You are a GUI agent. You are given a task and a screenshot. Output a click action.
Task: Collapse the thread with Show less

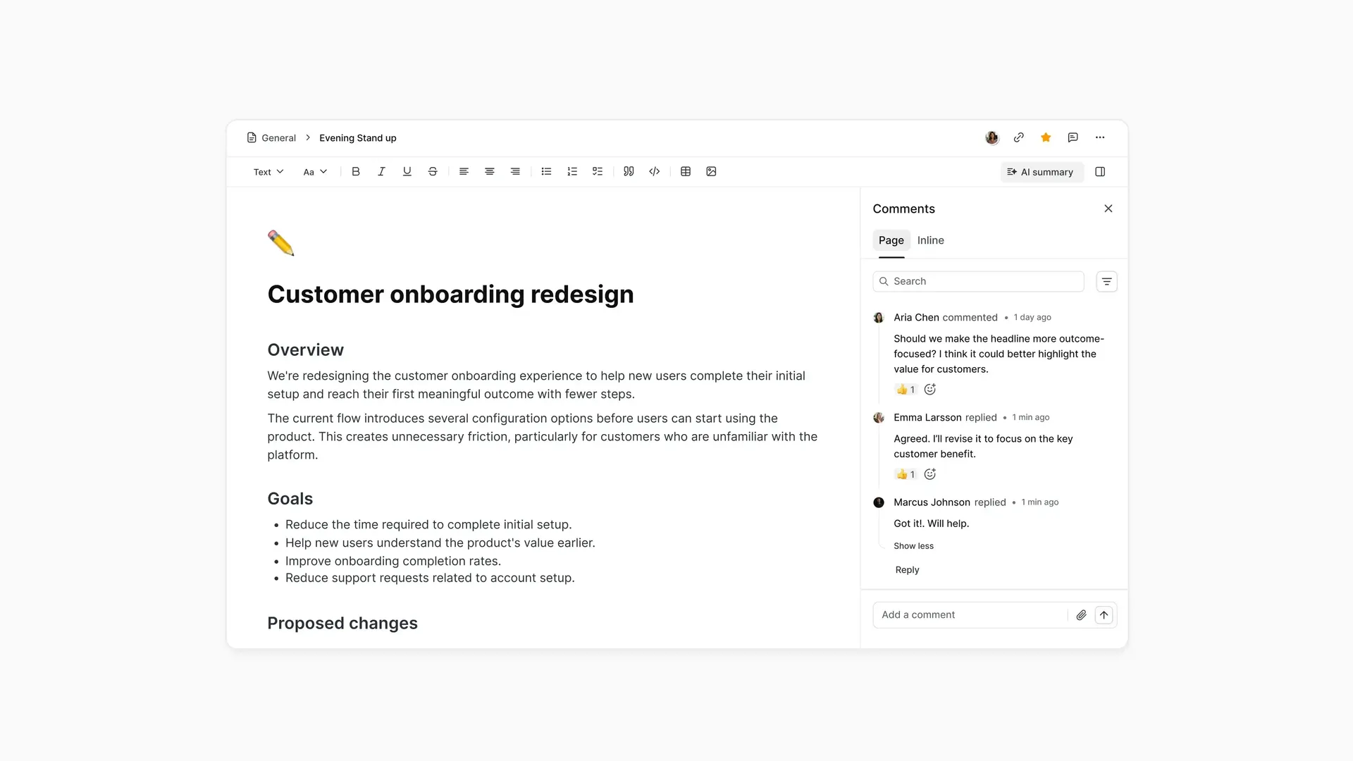tap(913, 546)
